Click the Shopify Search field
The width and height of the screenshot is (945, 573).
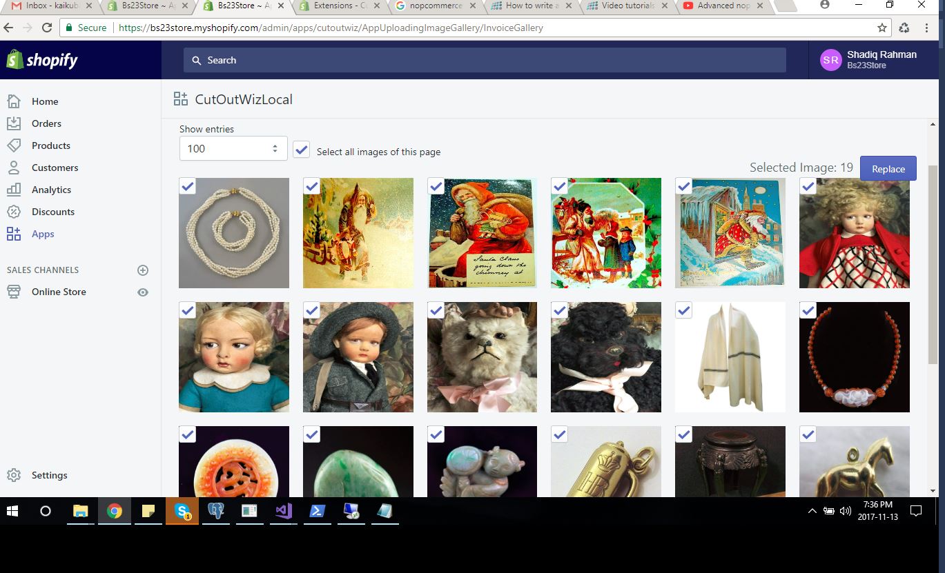485,60
